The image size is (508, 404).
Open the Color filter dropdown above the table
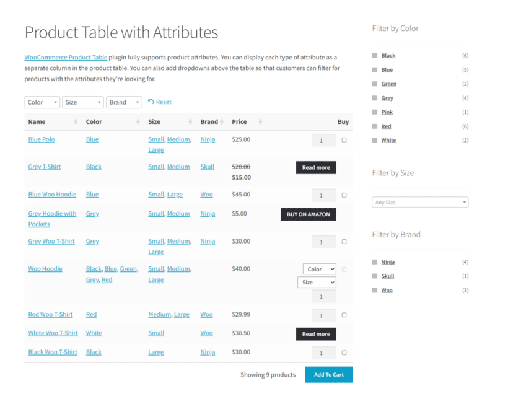point(42,102)
